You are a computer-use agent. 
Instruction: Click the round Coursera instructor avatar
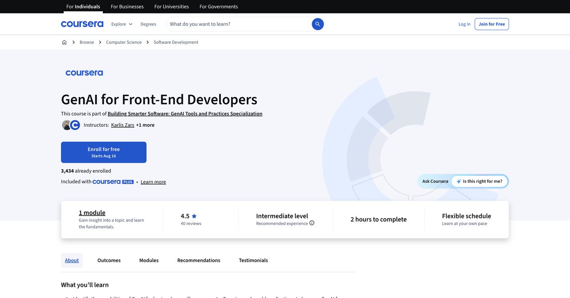(x=75, y=125)
